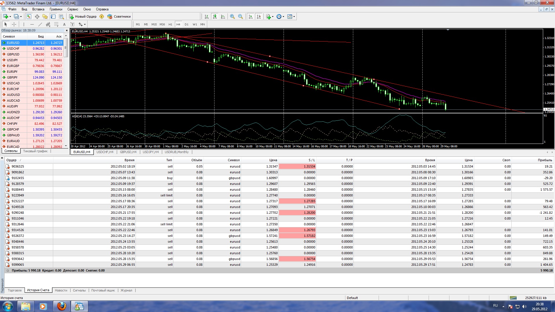The height and width of the screenshot is (312, 555).
Task: Click the Windows Start button
Action: (8, 306)
